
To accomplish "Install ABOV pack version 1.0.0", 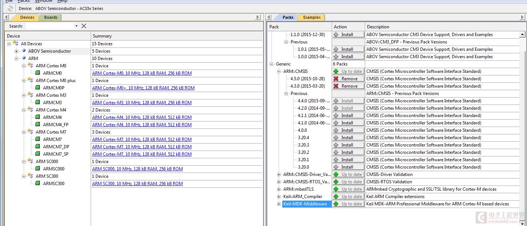I will pyautogui.click(x=348, y=57).
